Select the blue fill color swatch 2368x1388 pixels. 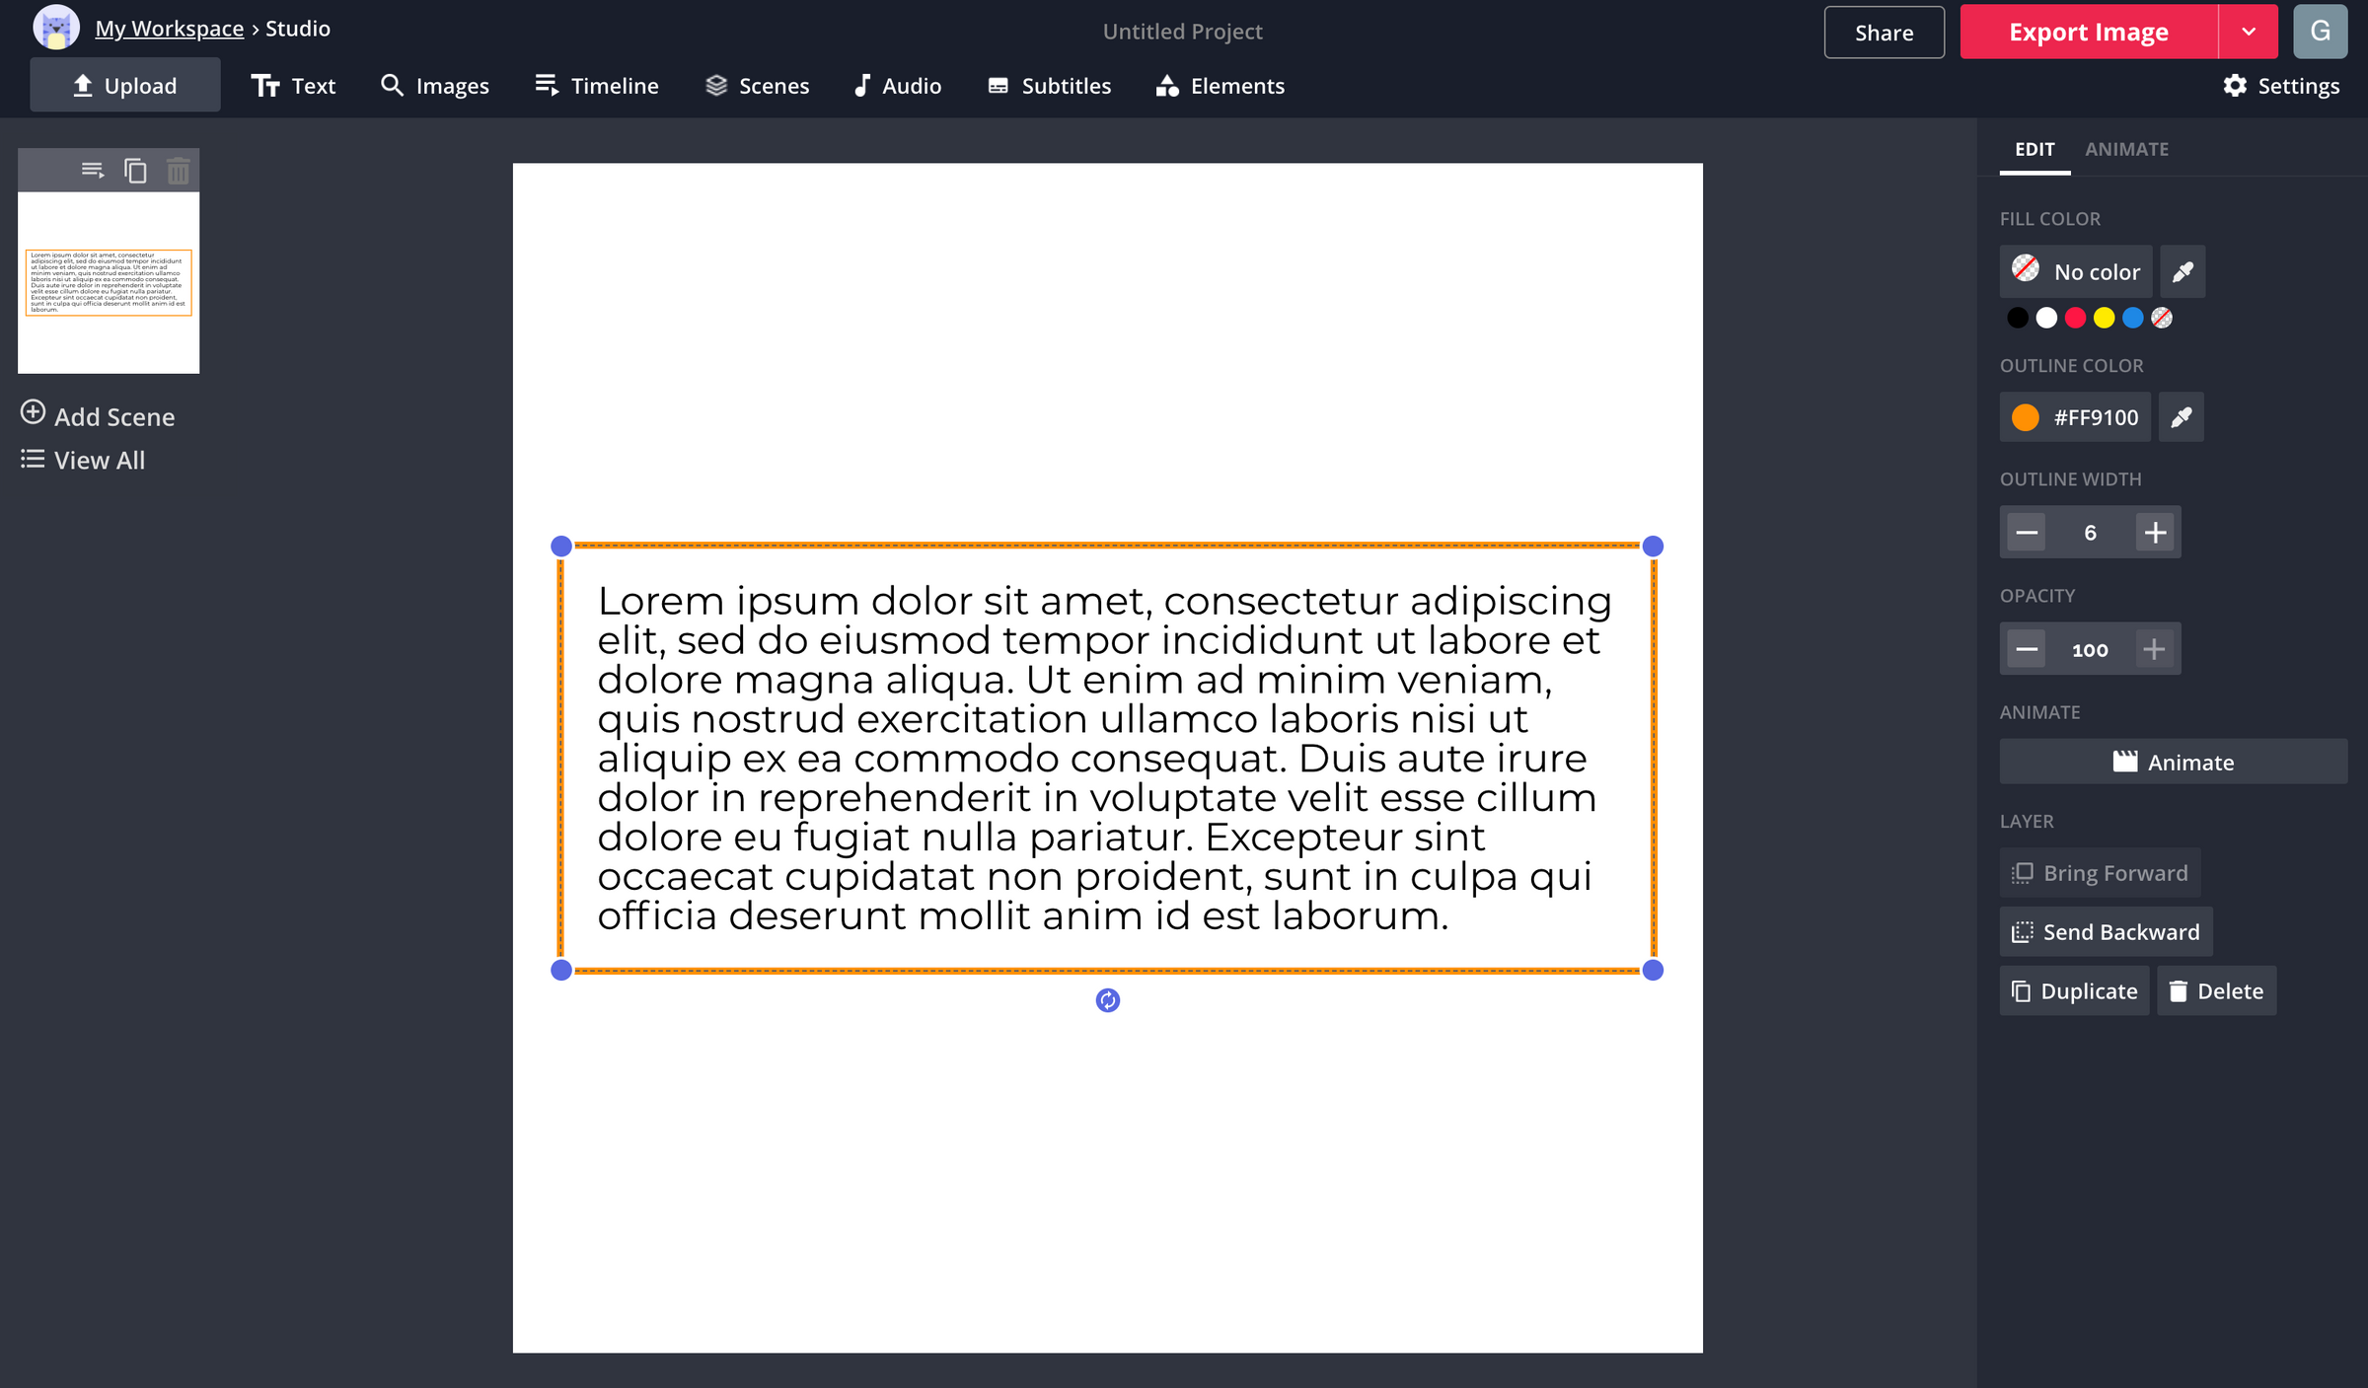click(x=2133, y=318)
